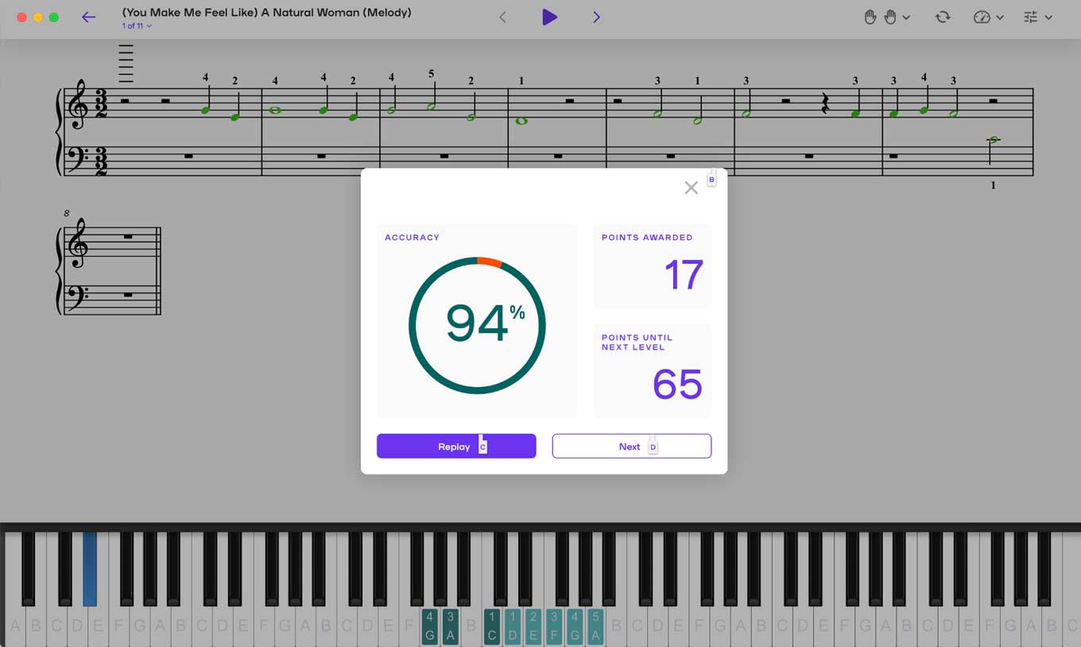Select the right hand icon
The height and width of the screenshot is (647, 1081).
(890, 17)
